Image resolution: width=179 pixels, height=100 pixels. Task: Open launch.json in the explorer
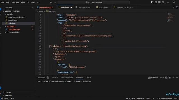(x=12, y=20)
